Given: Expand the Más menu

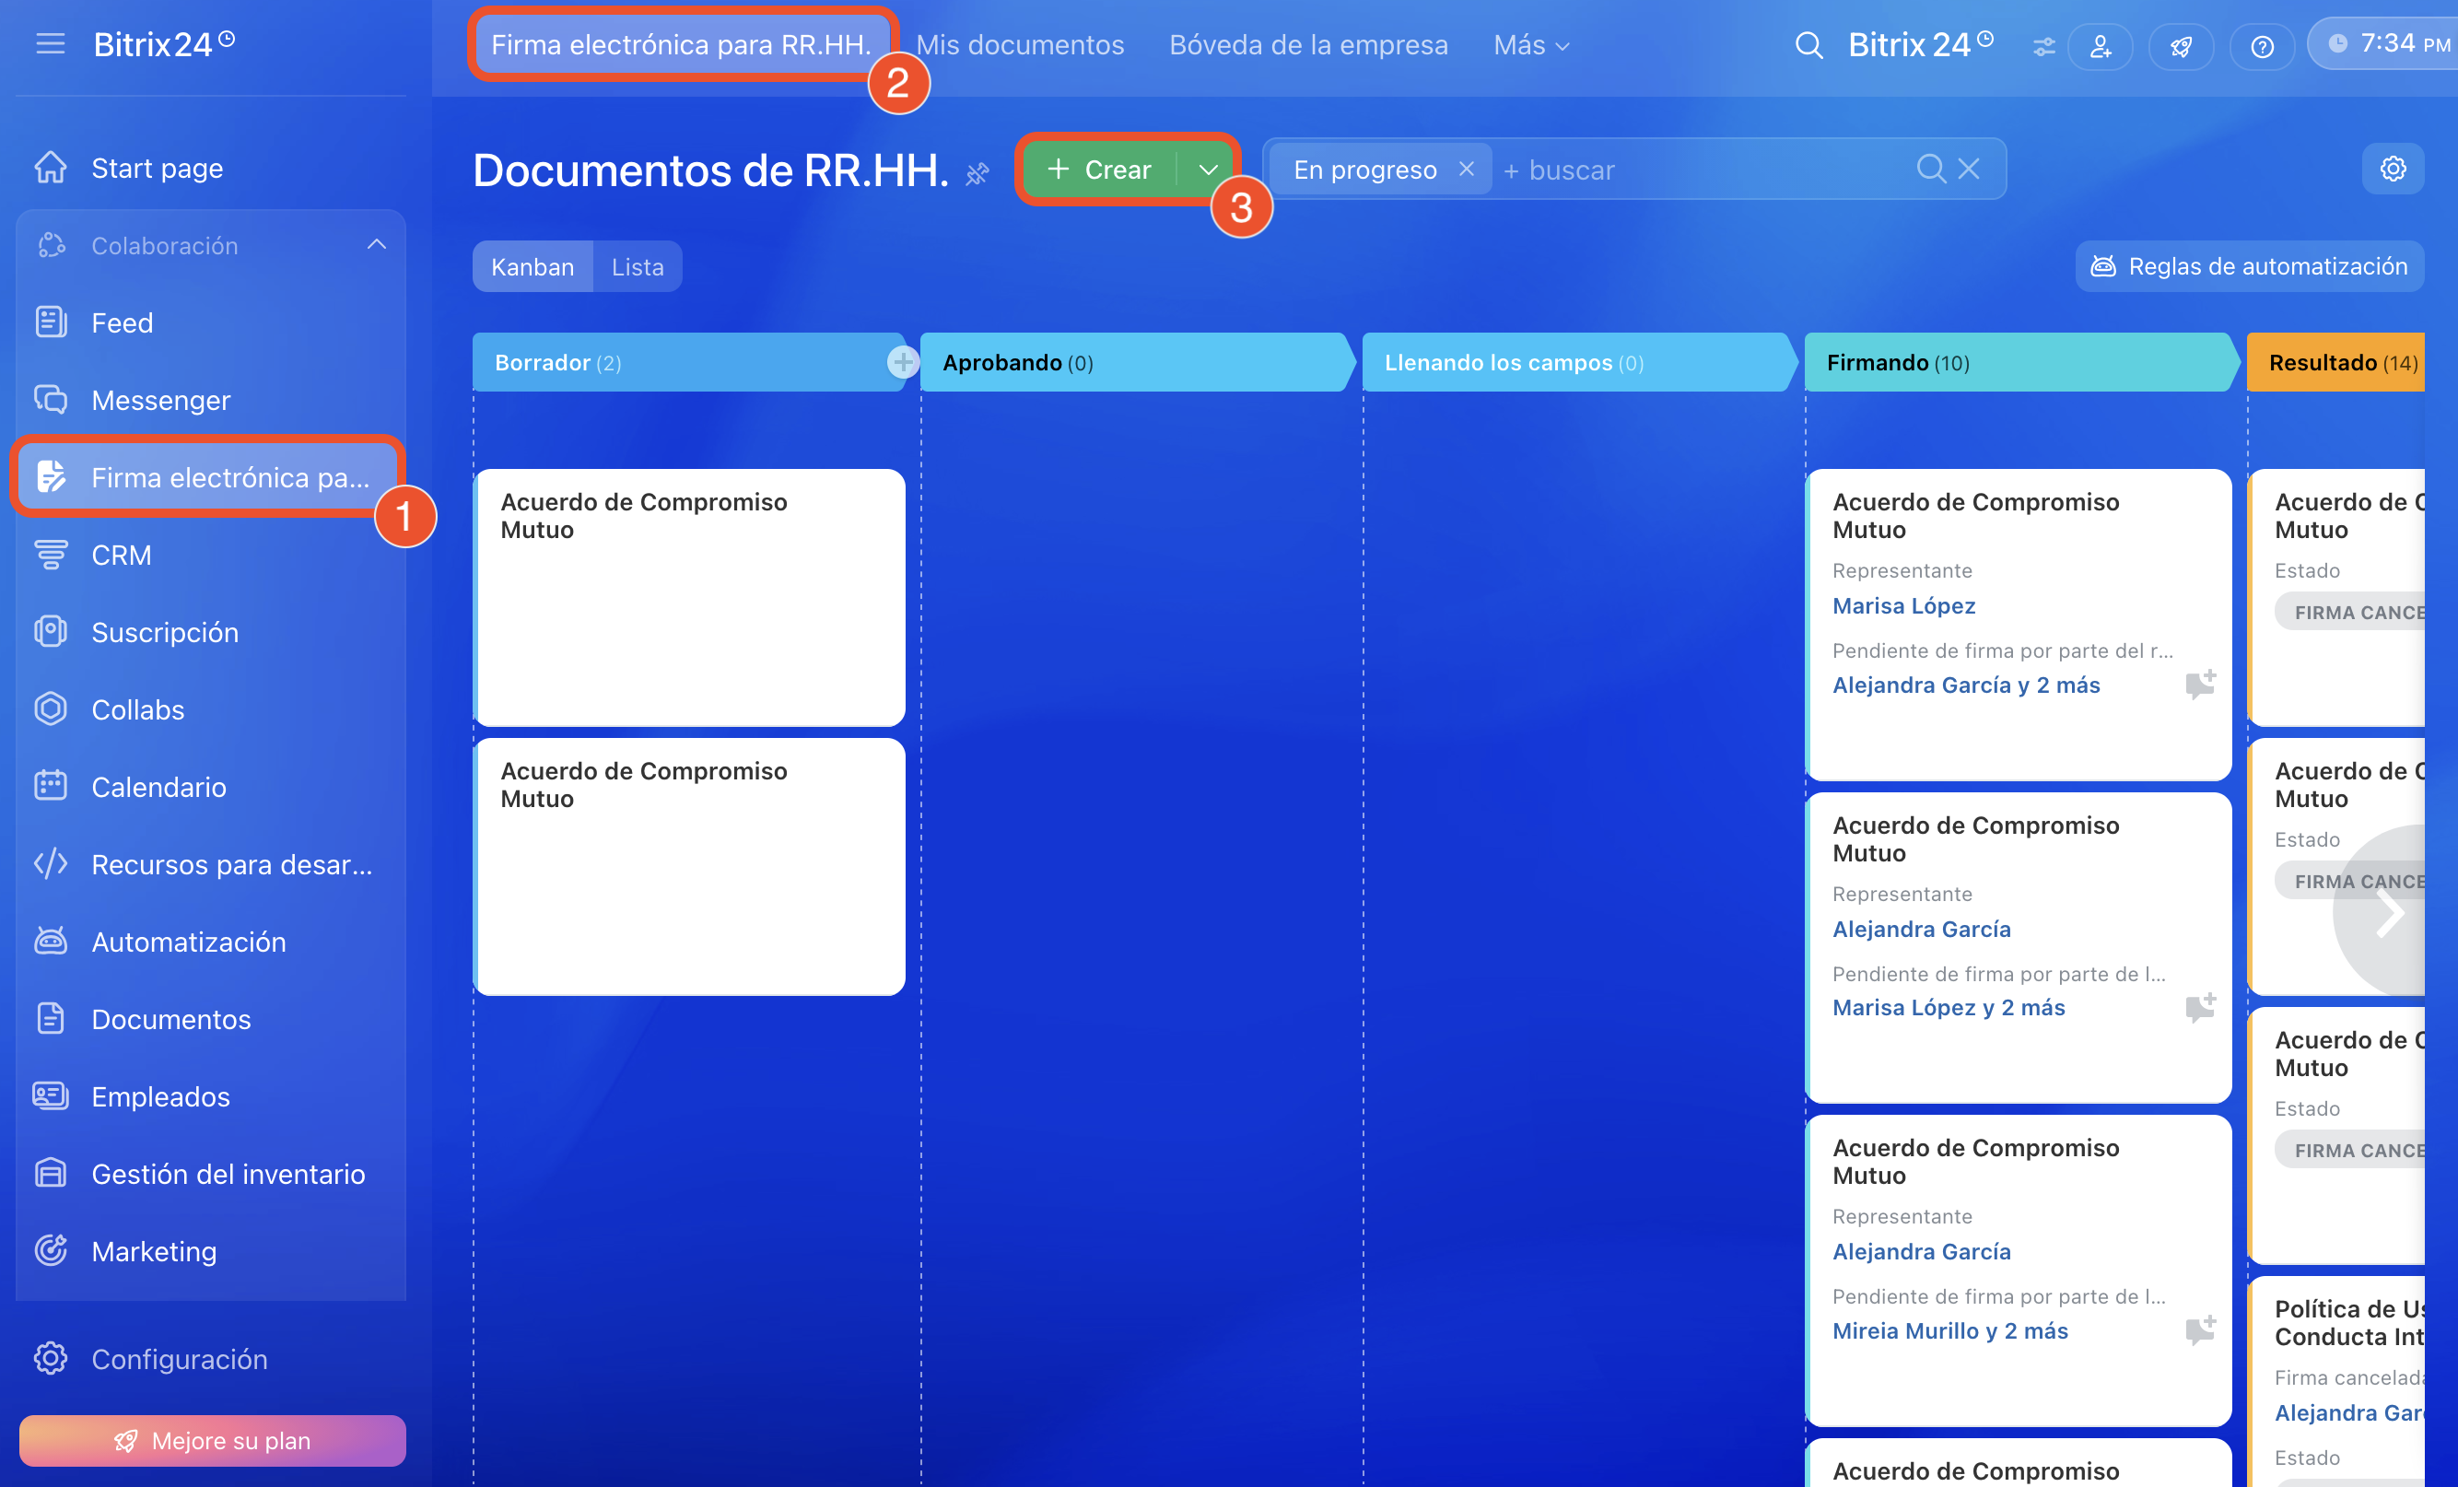Looking at the screenshot, I should click(x=1530, y=46).
